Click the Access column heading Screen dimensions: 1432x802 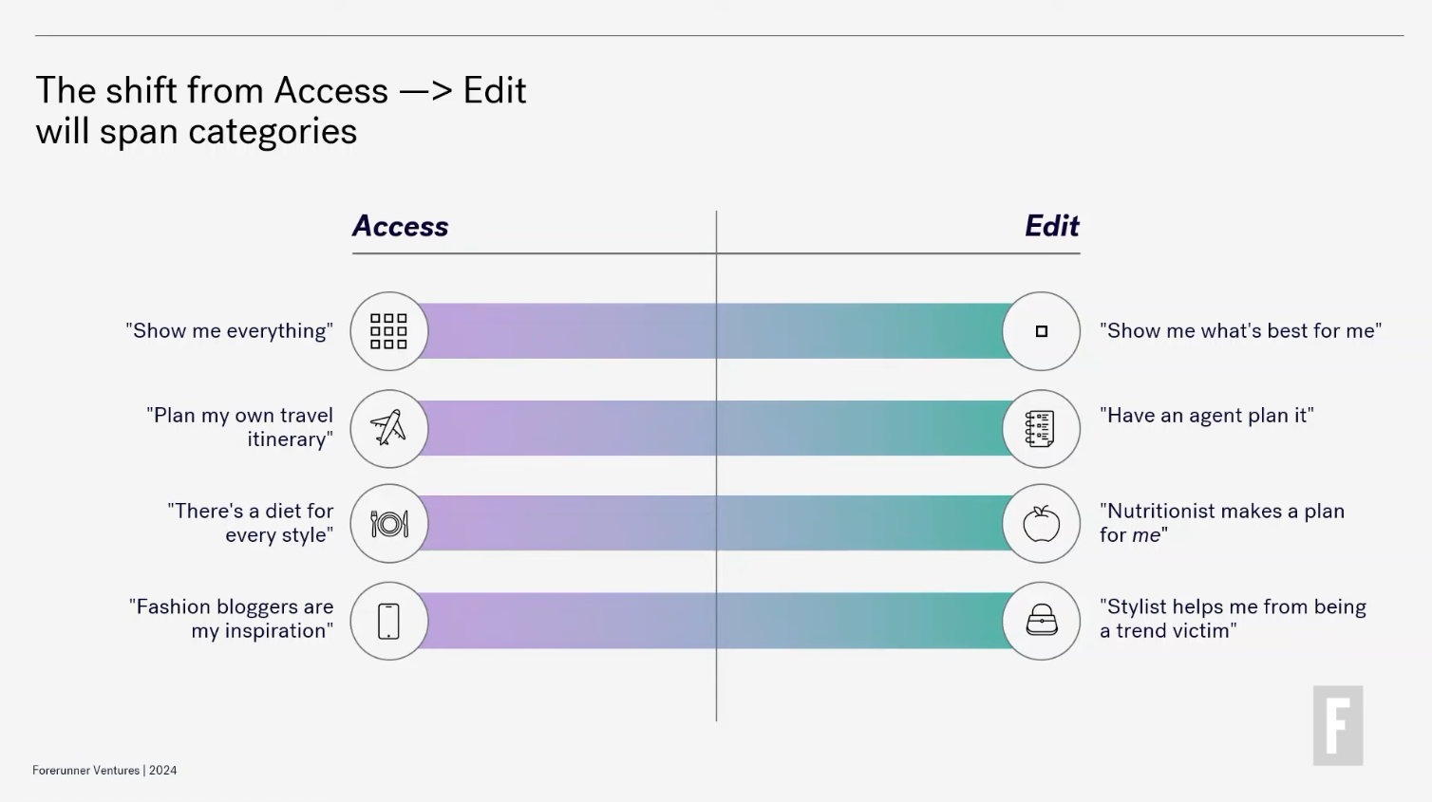click(400, 226)
